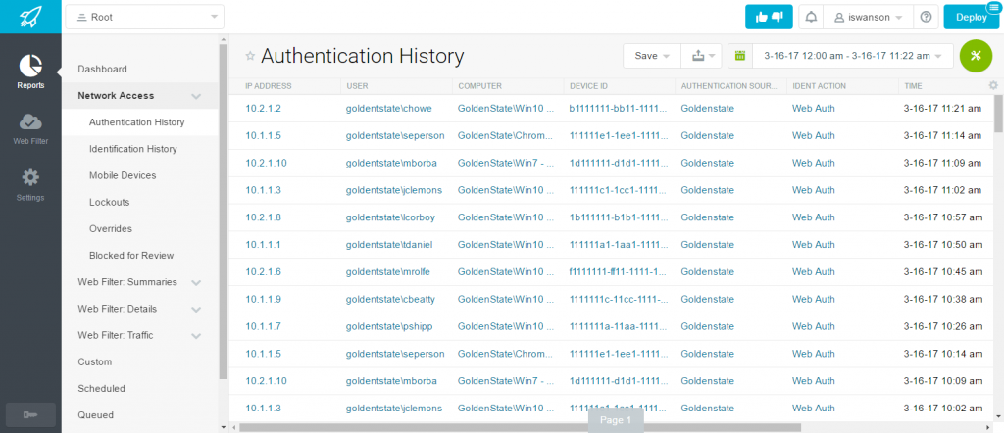Click time 3-16-17 11:21 am cell
The width and height of the screenshot is (1004, 433).
942,109
